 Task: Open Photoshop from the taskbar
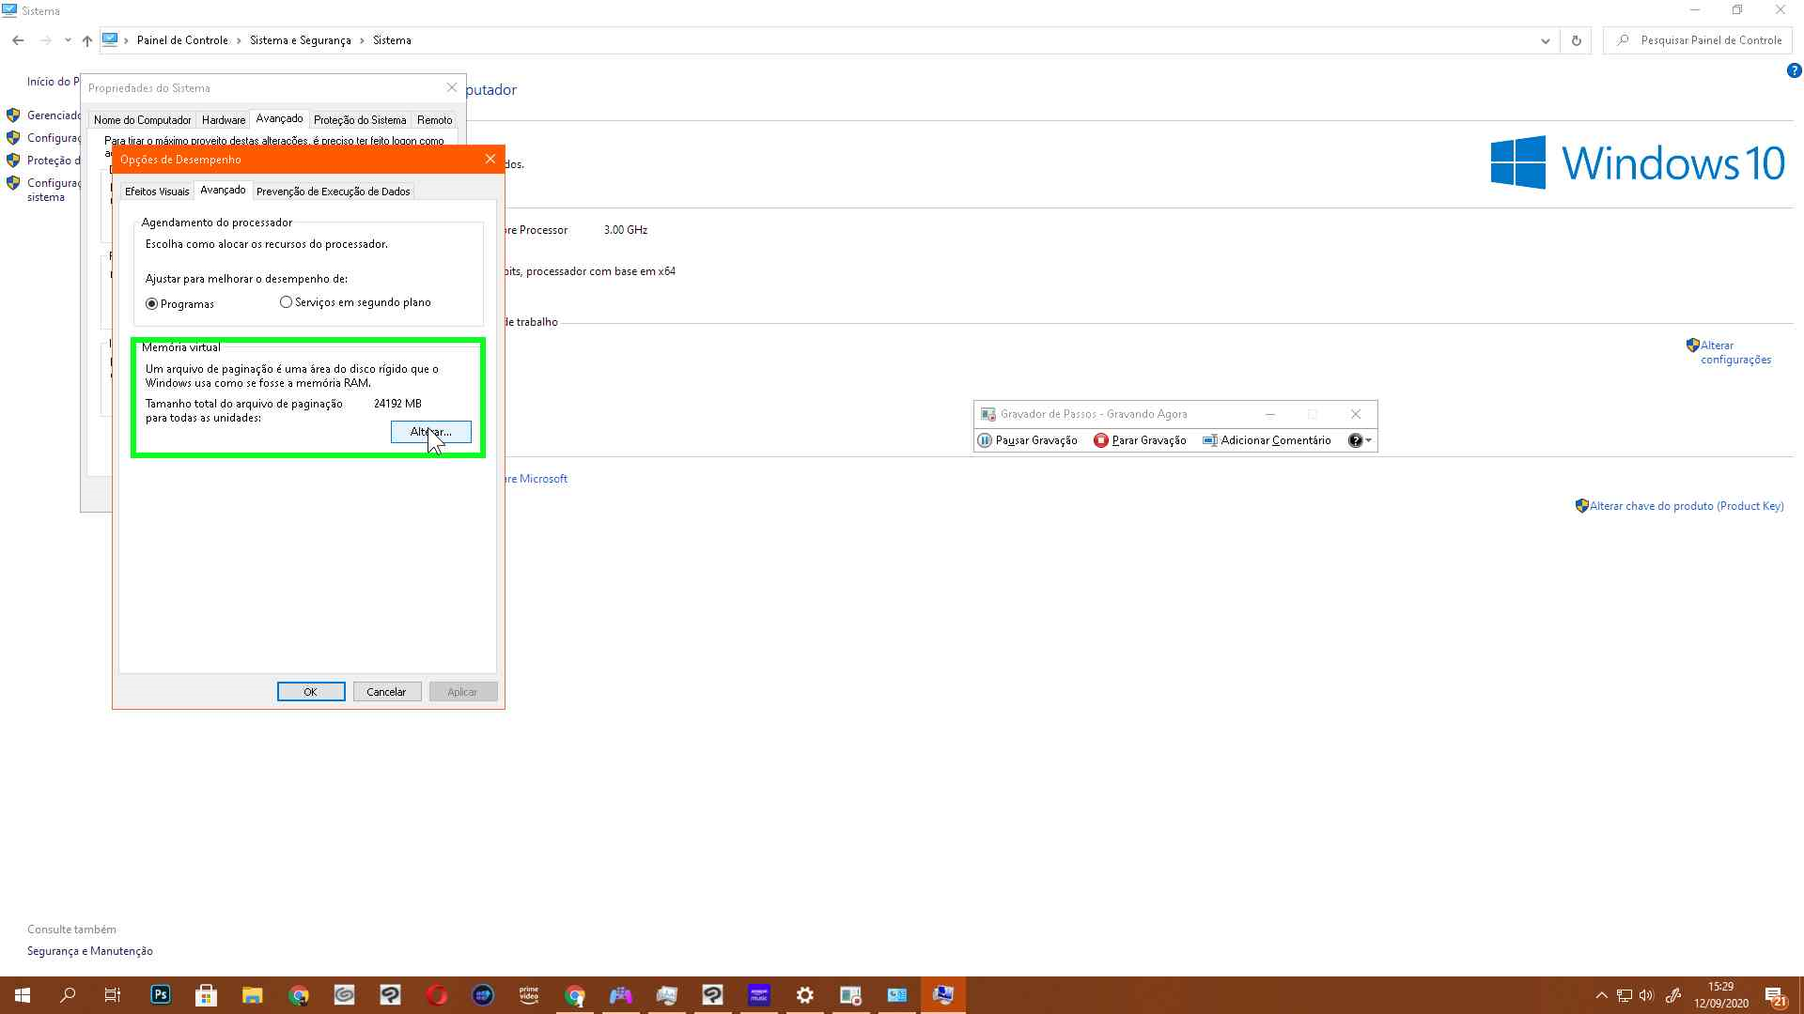click(161, 995)
